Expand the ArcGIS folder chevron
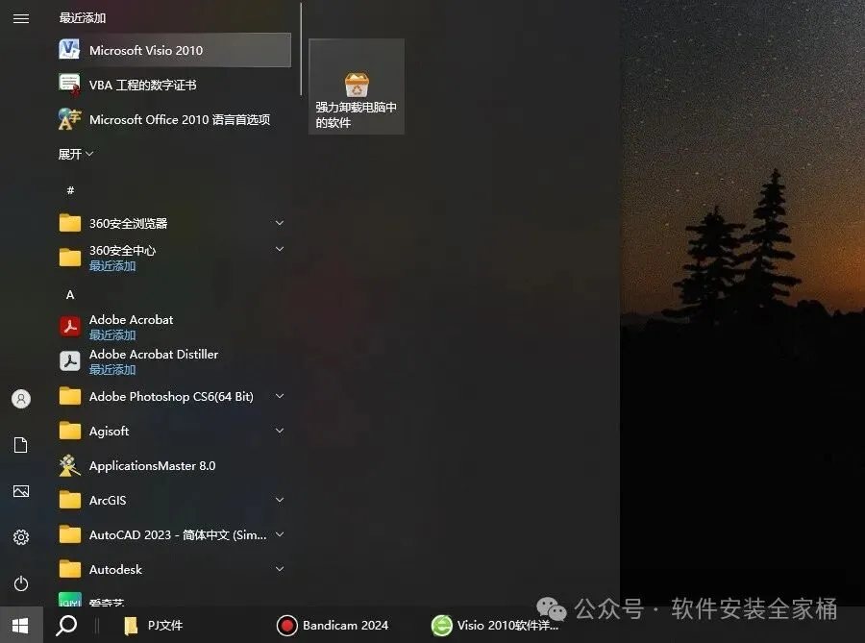 [x=280, y=500]
